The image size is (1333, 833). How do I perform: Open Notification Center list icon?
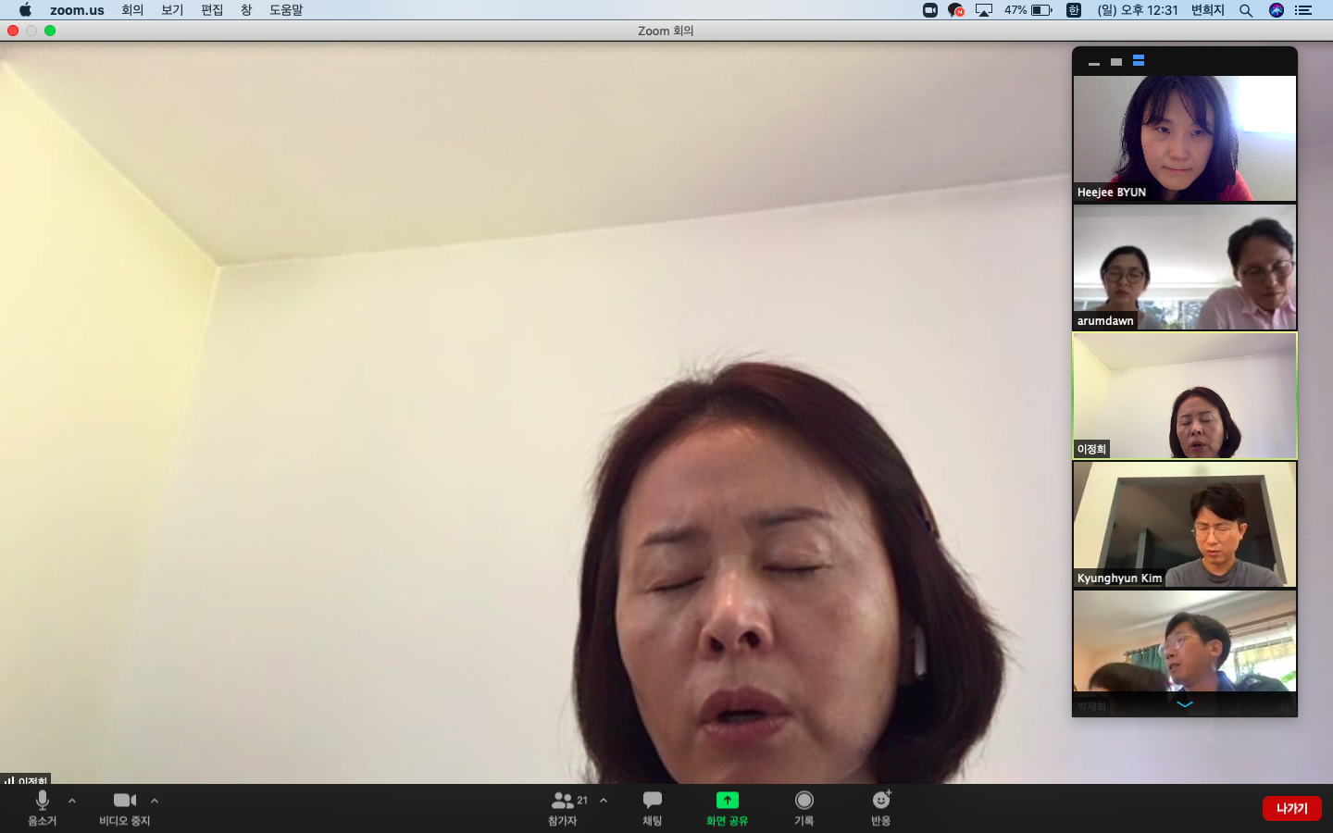[1303, 10]
